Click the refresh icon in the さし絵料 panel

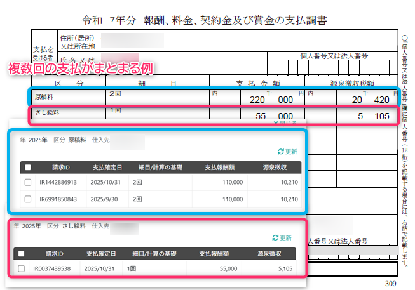point(275,238)
